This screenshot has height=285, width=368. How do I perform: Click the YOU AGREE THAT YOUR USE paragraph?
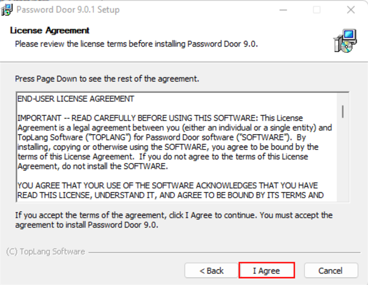click(x=169, y=190)
